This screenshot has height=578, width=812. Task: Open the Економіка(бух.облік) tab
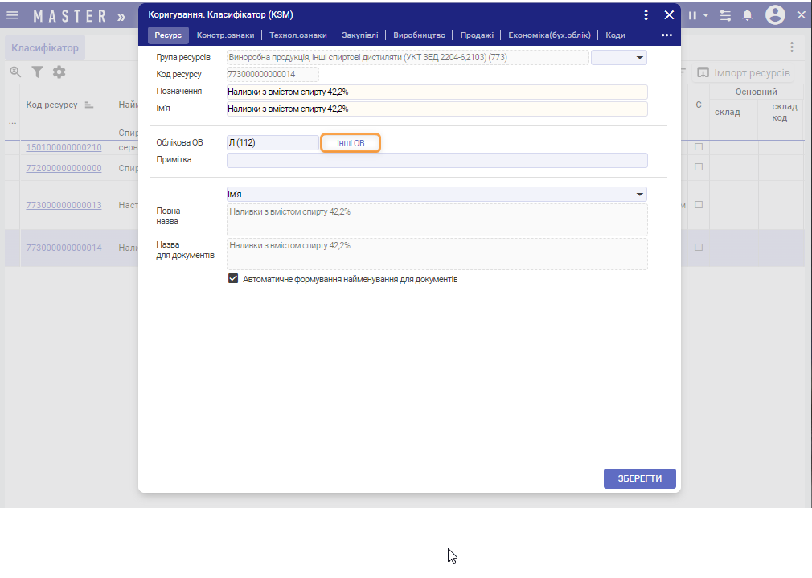tap(549, 35)
